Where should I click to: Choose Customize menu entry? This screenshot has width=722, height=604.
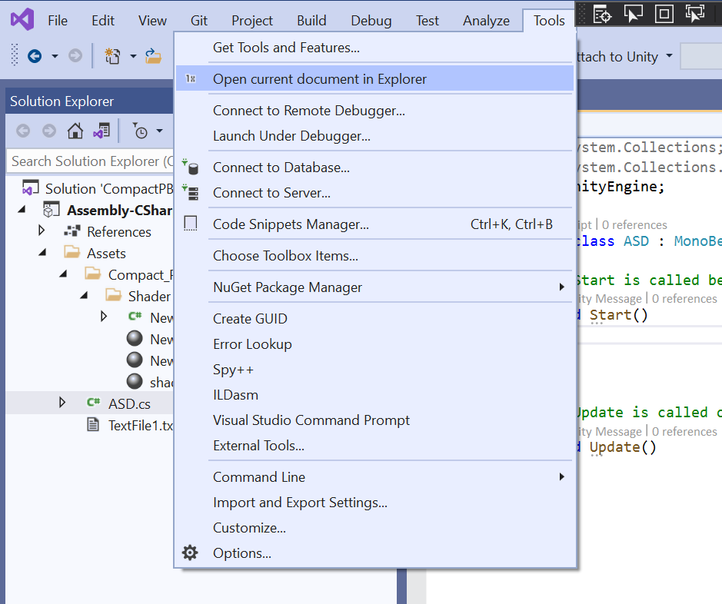click(374, 527)
